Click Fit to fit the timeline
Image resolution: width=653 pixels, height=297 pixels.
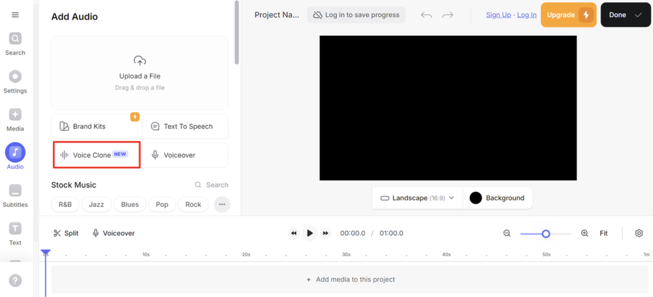(604, 233)
